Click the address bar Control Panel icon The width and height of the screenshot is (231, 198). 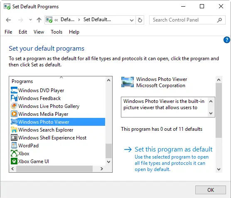point(49,20)
